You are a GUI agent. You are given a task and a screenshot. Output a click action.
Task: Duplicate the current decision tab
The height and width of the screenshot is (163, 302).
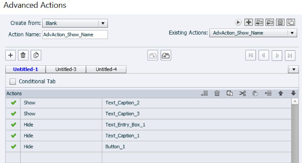(x=36, y=55)
